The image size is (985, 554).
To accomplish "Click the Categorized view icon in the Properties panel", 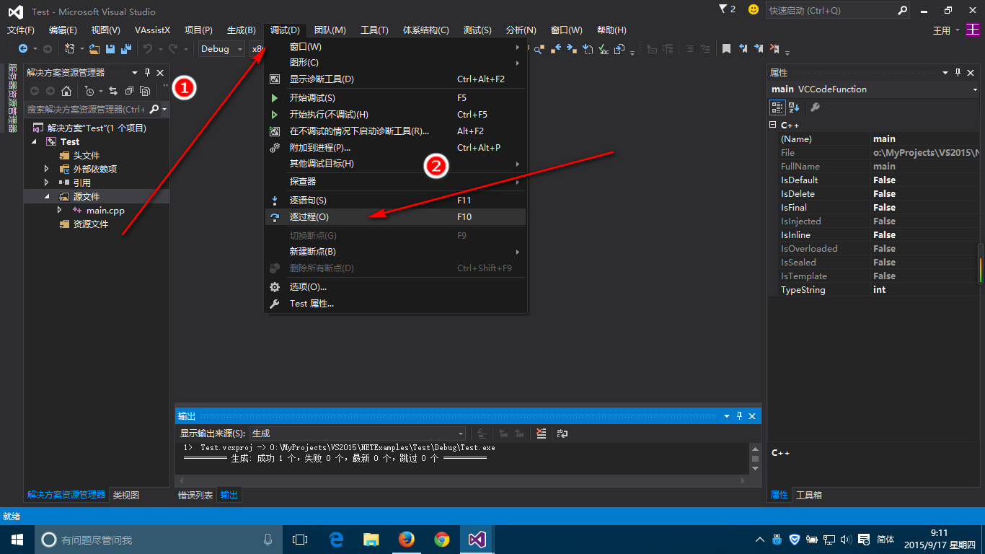I will [777, 107].
